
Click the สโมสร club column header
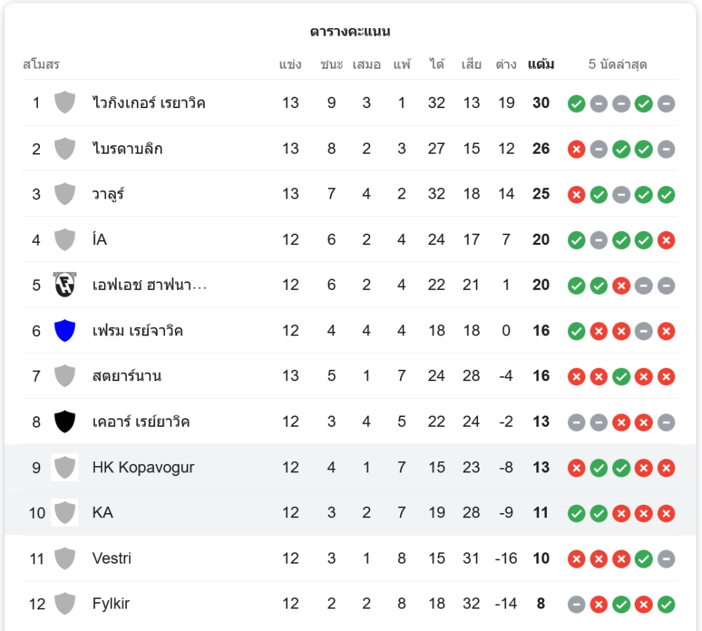tap(41, 65)
